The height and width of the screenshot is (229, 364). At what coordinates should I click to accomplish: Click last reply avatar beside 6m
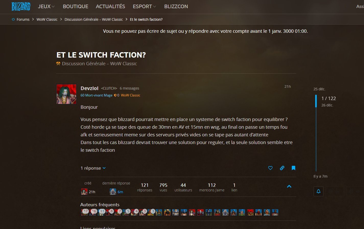point(113,192)
